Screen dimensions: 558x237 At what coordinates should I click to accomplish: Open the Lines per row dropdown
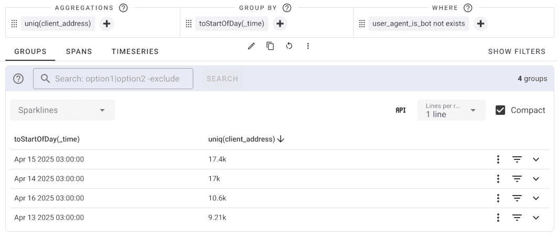451,110
